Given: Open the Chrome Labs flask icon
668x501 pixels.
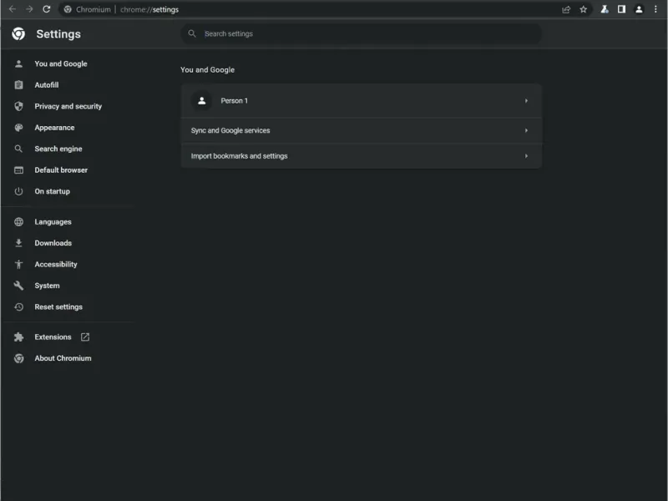Looking at the screenshot, I should [x=605, y=9].
